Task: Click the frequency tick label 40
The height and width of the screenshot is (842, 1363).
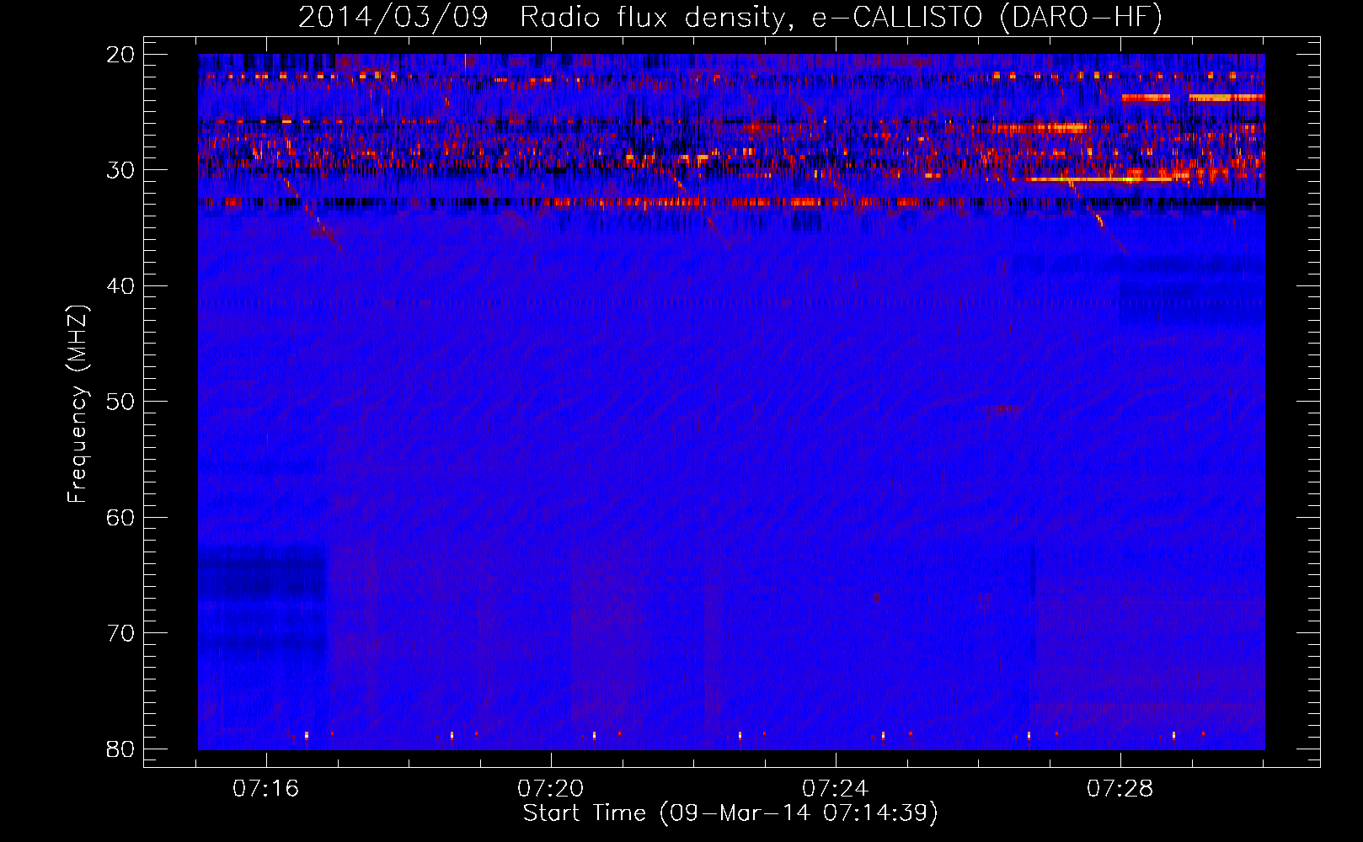Action: click(120, 286)
